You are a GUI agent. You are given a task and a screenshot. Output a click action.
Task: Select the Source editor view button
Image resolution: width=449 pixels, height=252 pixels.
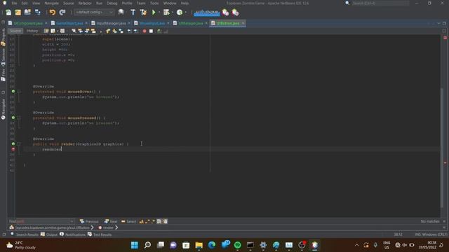click(15, 31)
